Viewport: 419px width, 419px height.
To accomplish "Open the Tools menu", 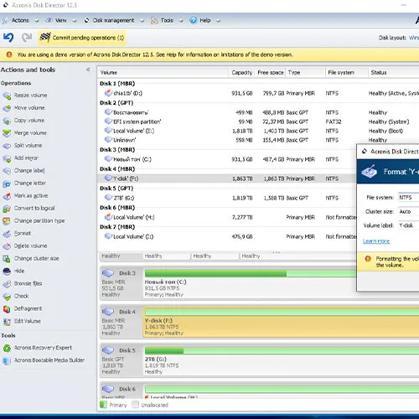I will tap(167, 20).
